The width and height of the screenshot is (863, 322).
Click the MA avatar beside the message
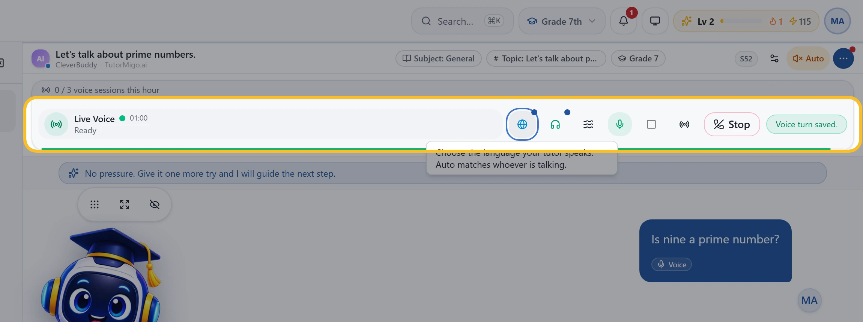point(809,300)
